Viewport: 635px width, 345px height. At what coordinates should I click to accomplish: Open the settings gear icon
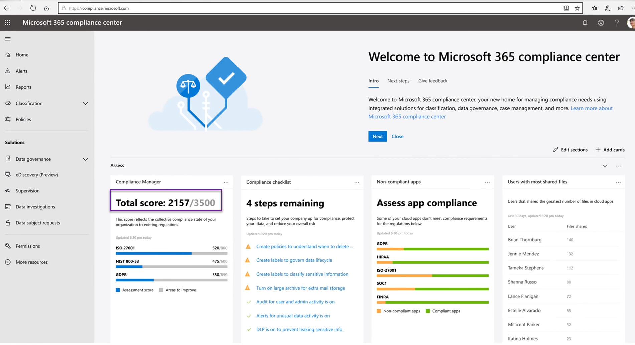[x=601, y=23]
